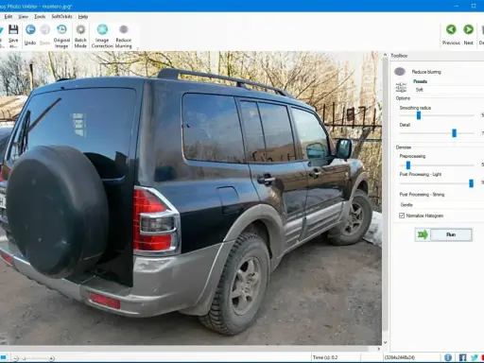Click the Detail slider handle
Image resolution: width=484 pixels, height=363 pixels.
coord(454,133)
